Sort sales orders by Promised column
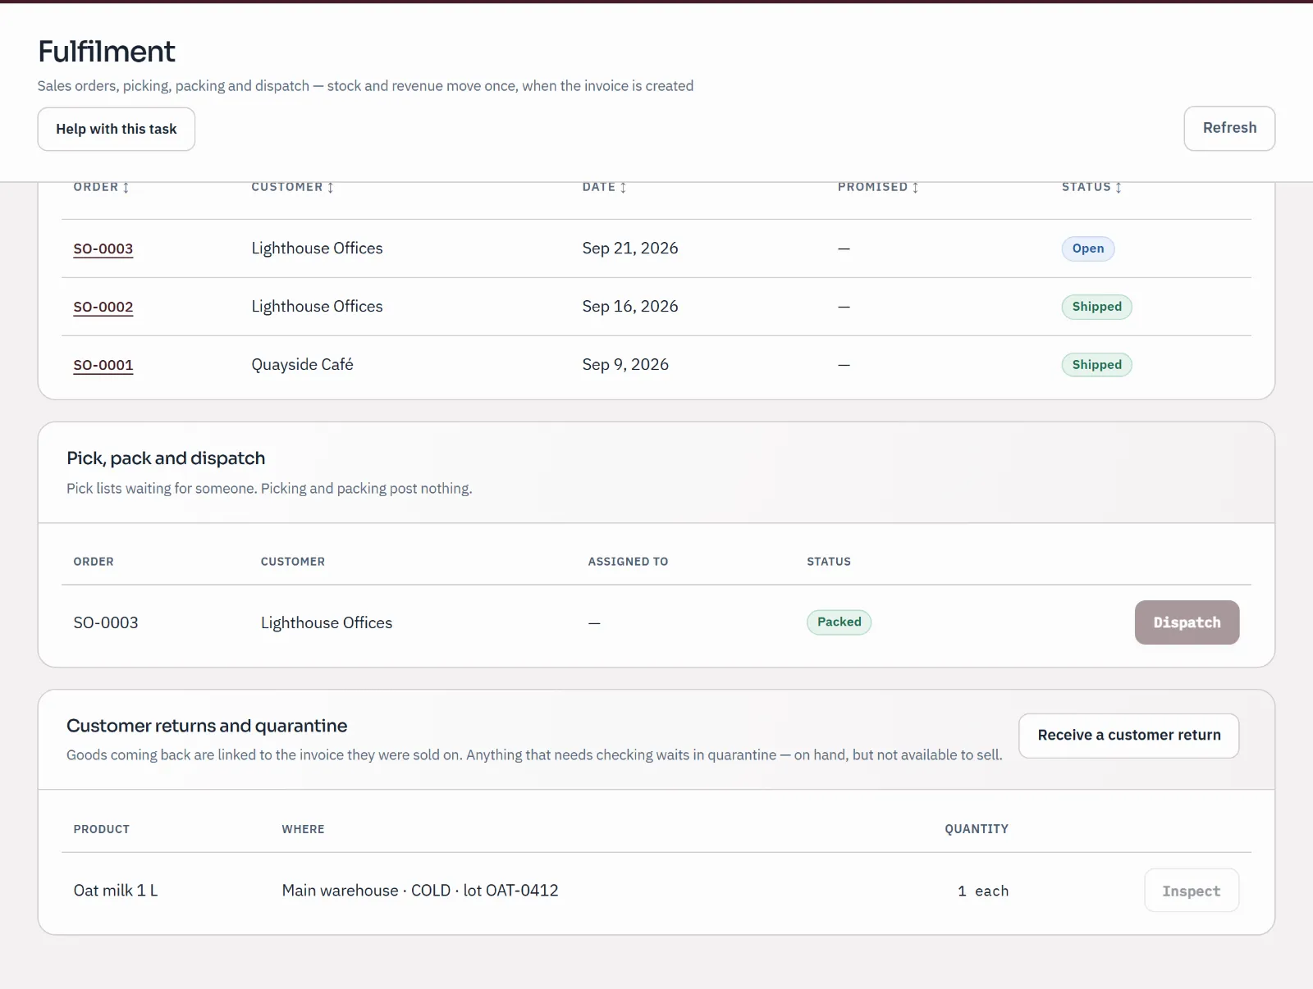 (x=878, y=187)
